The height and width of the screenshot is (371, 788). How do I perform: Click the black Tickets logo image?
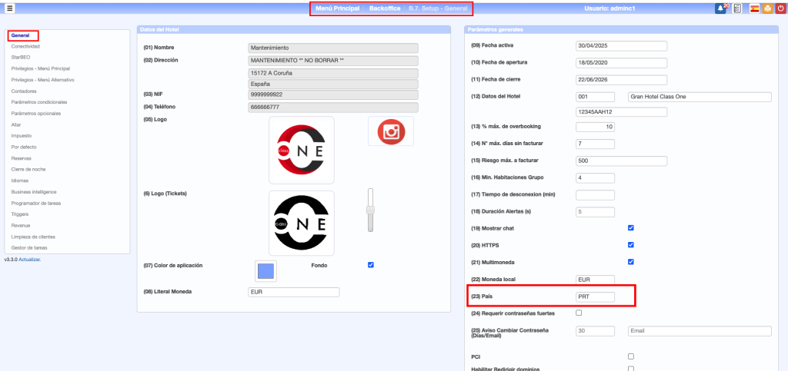pos(302,223)
